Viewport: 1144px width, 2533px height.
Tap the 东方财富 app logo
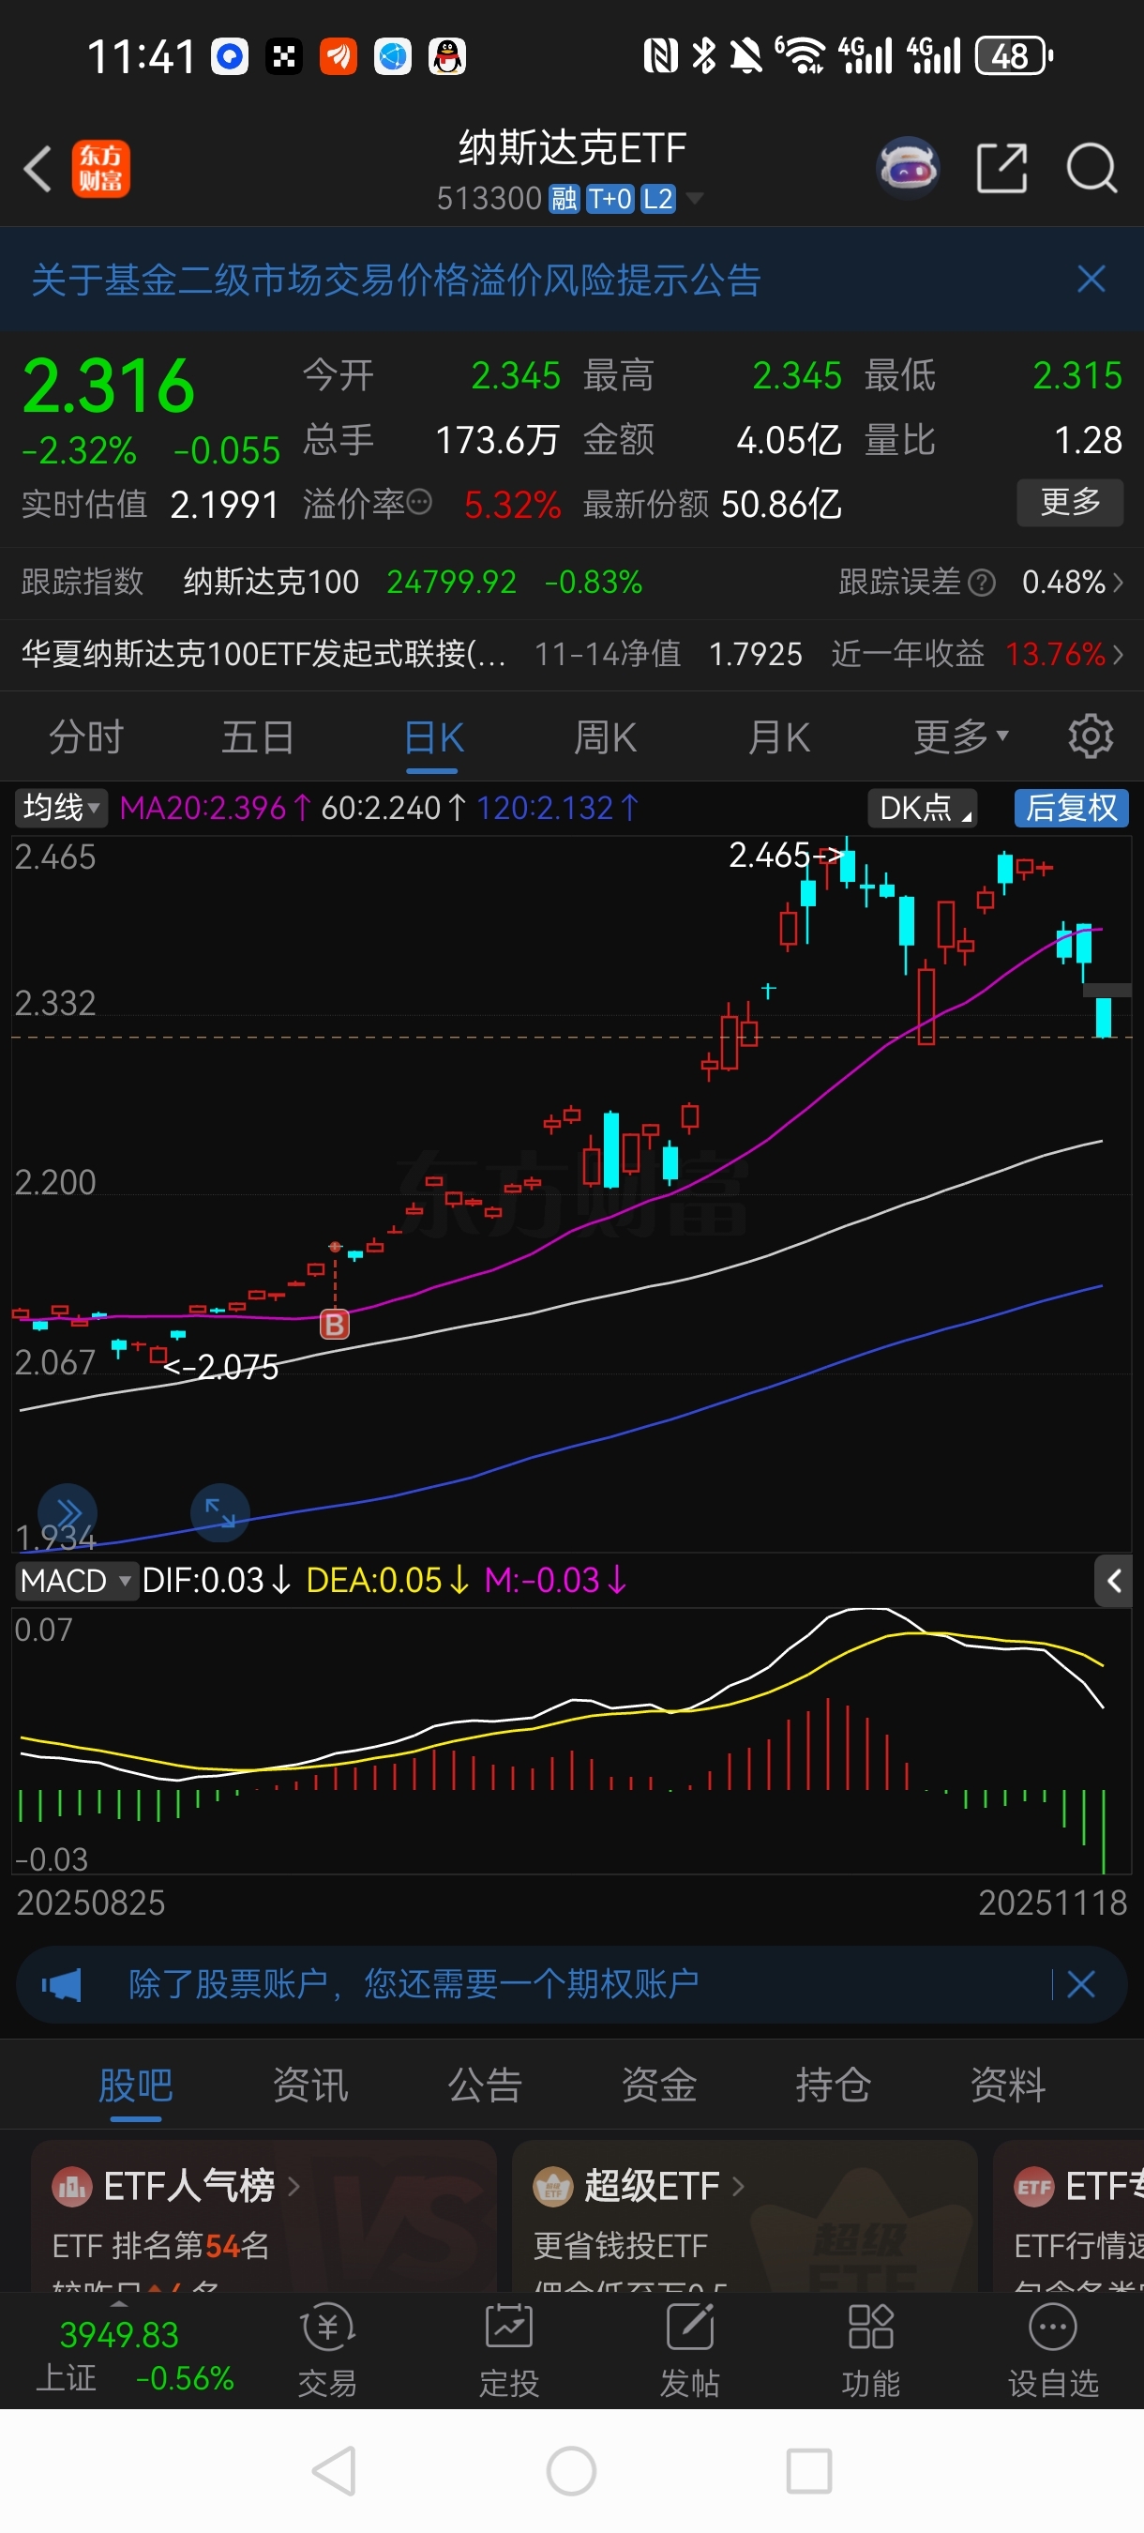(x=100, y=168)
